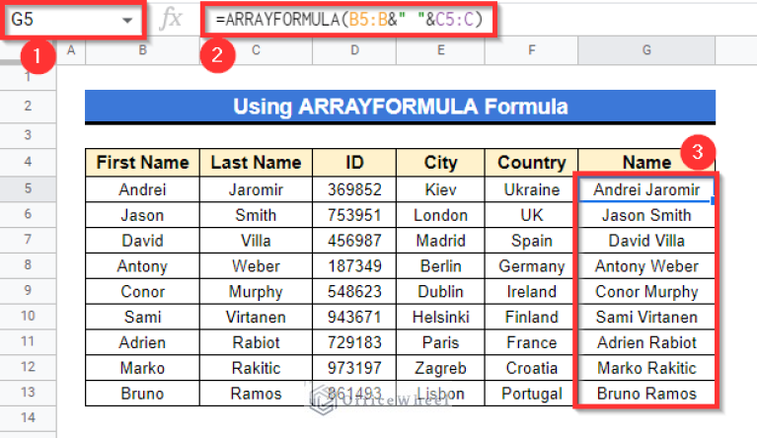Click the country cell 'Ukraine'

coord(531,189)
